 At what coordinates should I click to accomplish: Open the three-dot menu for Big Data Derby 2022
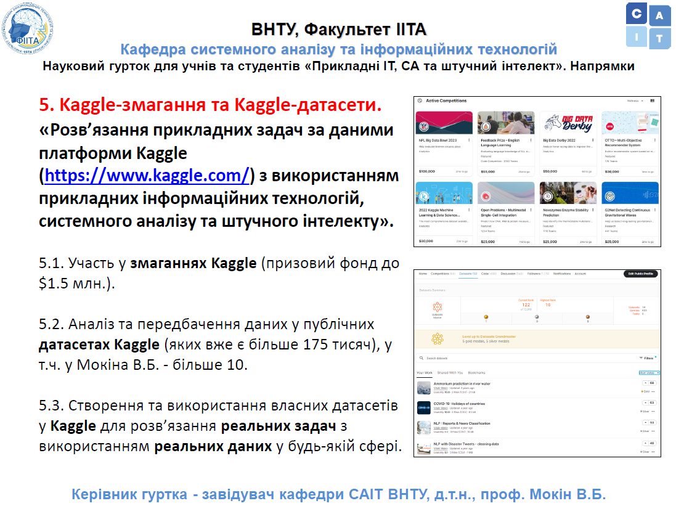pos(593,140)
